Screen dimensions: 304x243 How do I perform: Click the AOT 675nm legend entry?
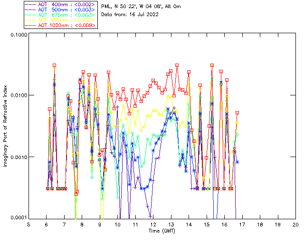(60, 15)
